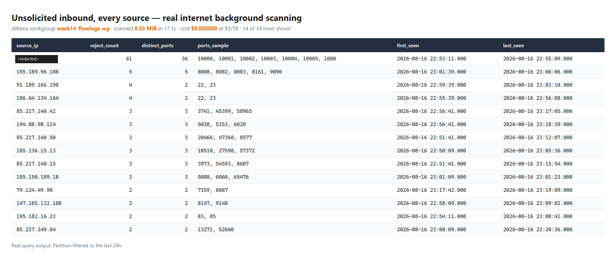
Task: Click ports sample 13271, 52660
Action: pos(216,230)
